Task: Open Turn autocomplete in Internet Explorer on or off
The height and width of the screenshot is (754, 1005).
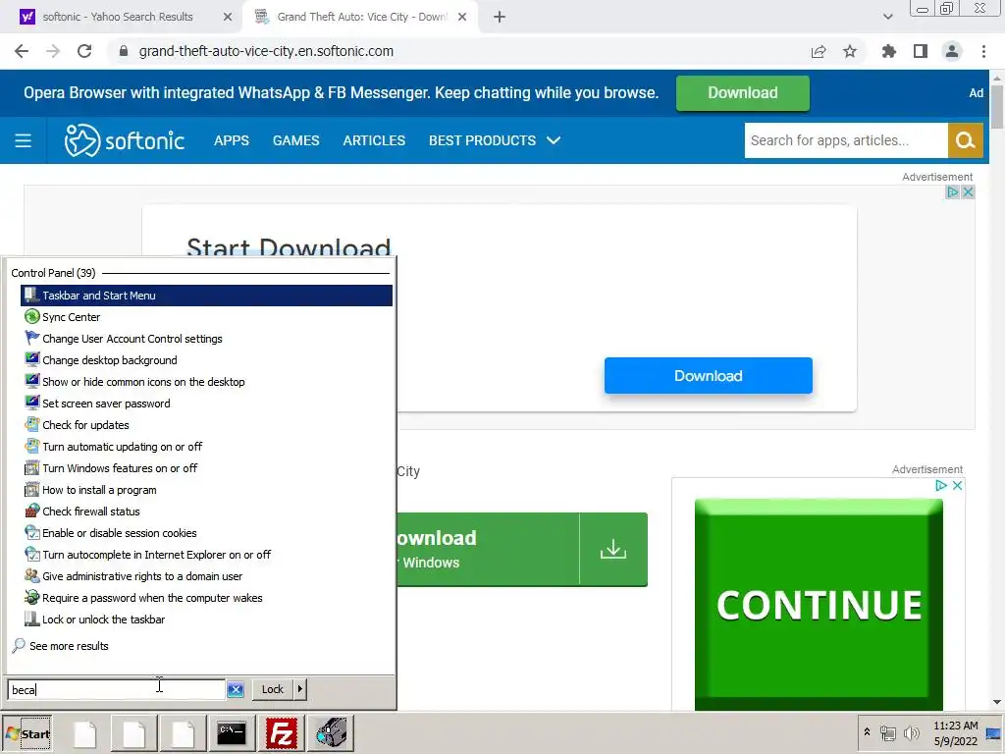Action: (x=206, y=555)
